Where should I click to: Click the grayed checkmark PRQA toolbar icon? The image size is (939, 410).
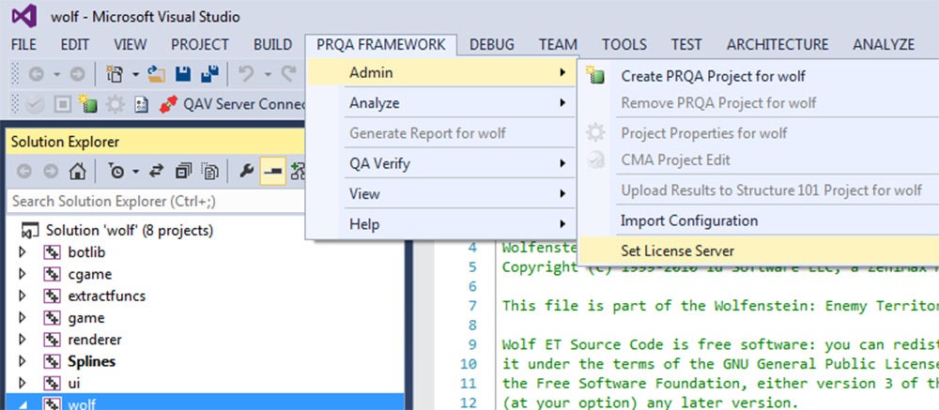[35, 105]
